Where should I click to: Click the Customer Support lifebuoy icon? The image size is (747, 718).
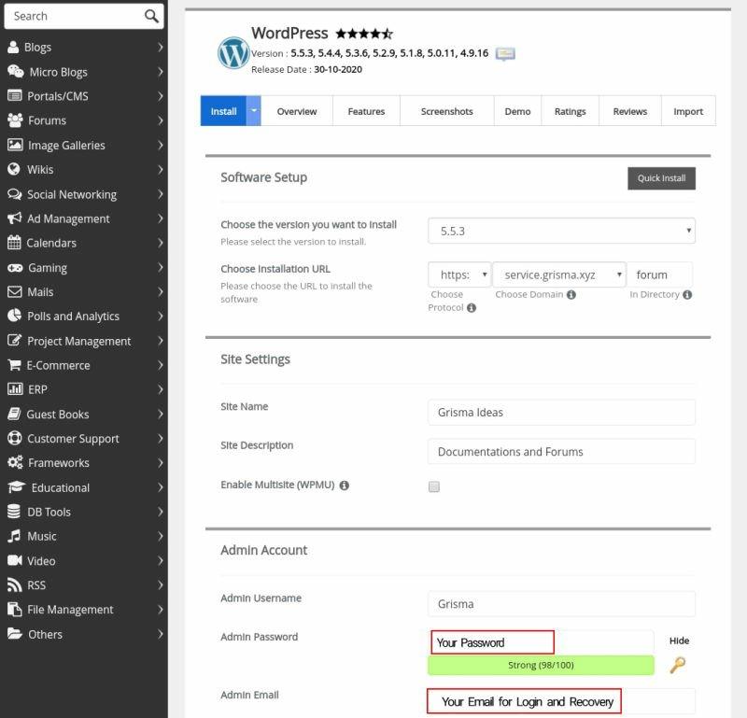tap(15, 438)
